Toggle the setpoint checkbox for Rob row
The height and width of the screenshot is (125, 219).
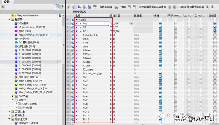click(x=215, y=24)
